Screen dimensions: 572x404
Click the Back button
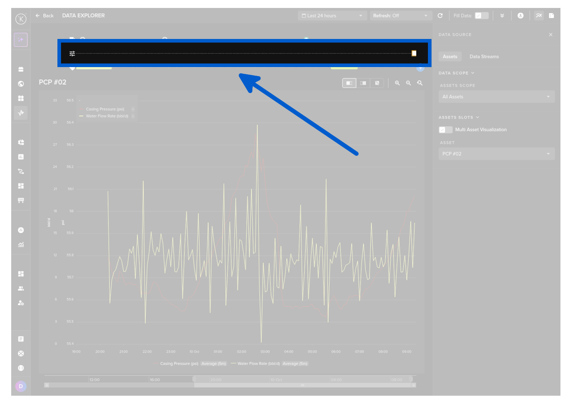click(x=45, y=16)
